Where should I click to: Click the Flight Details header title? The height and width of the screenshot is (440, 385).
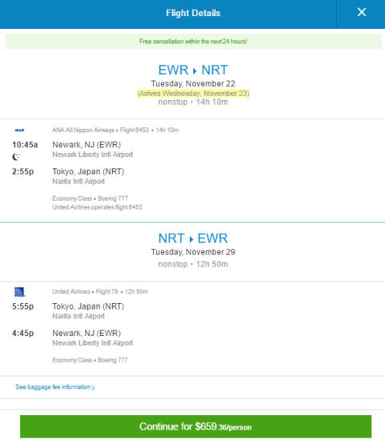coord(193,13)
